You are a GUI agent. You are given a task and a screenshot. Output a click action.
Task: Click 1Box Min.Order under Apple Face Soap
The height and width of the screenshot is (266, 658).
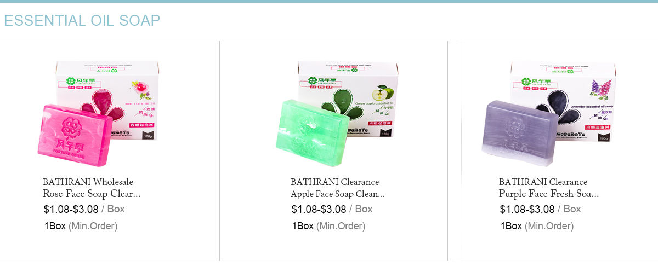328,226
